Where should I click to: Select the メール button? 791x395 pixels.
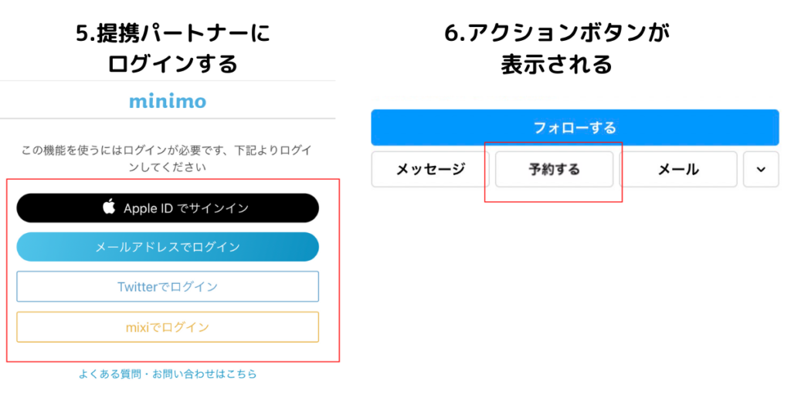pyautogui.click(x=678, y=169)
